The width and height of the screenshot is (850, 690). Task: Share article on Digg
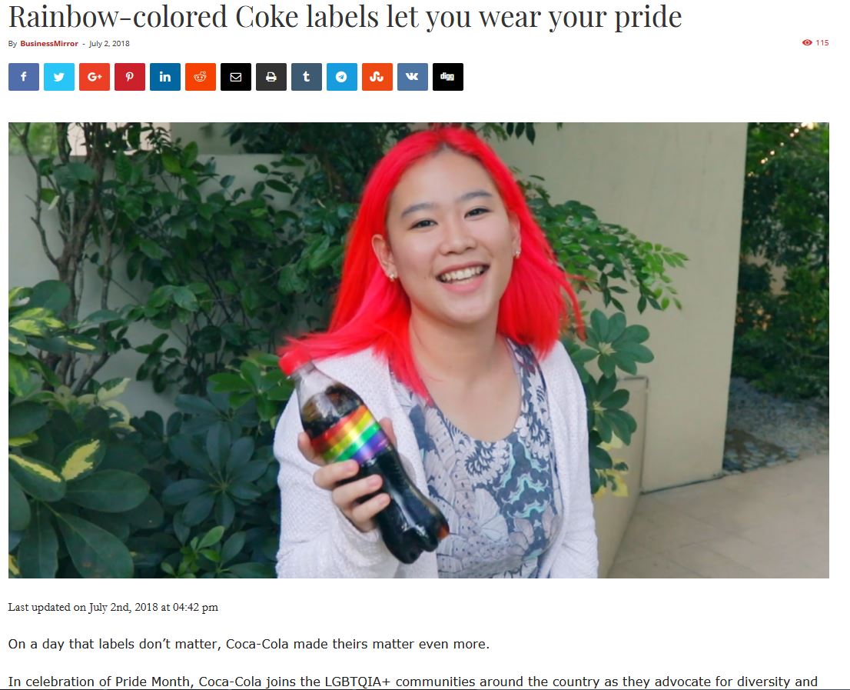tap(448, 76)
